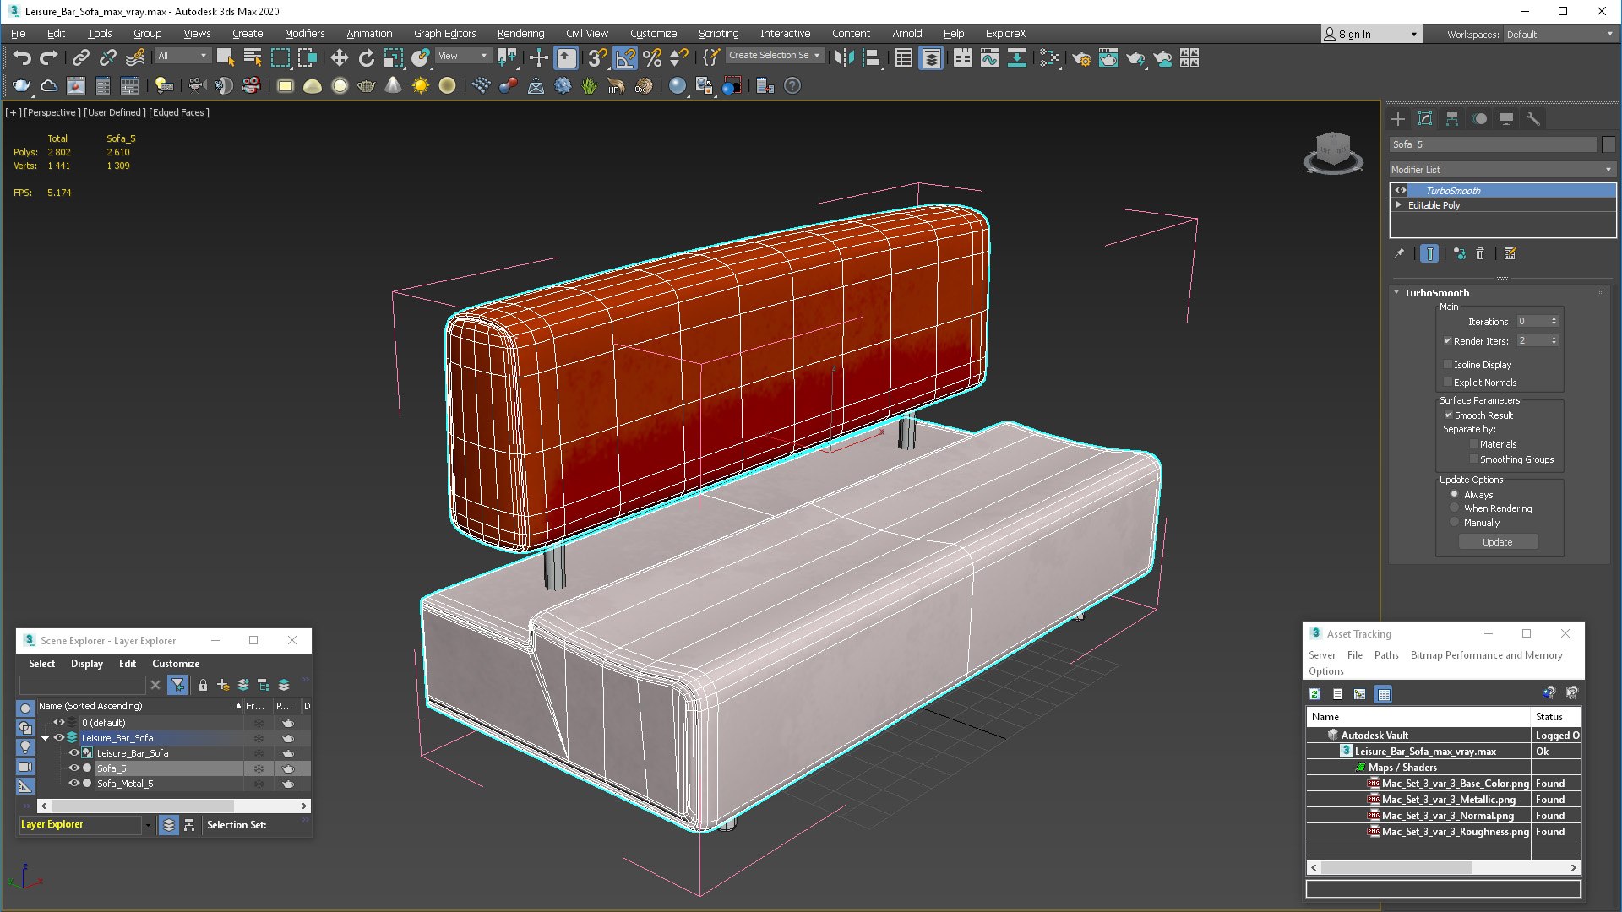Toggle TurboSmooth modifier visibility eye
This screenshot has height=912, width=1622.
click(1401, 191)
